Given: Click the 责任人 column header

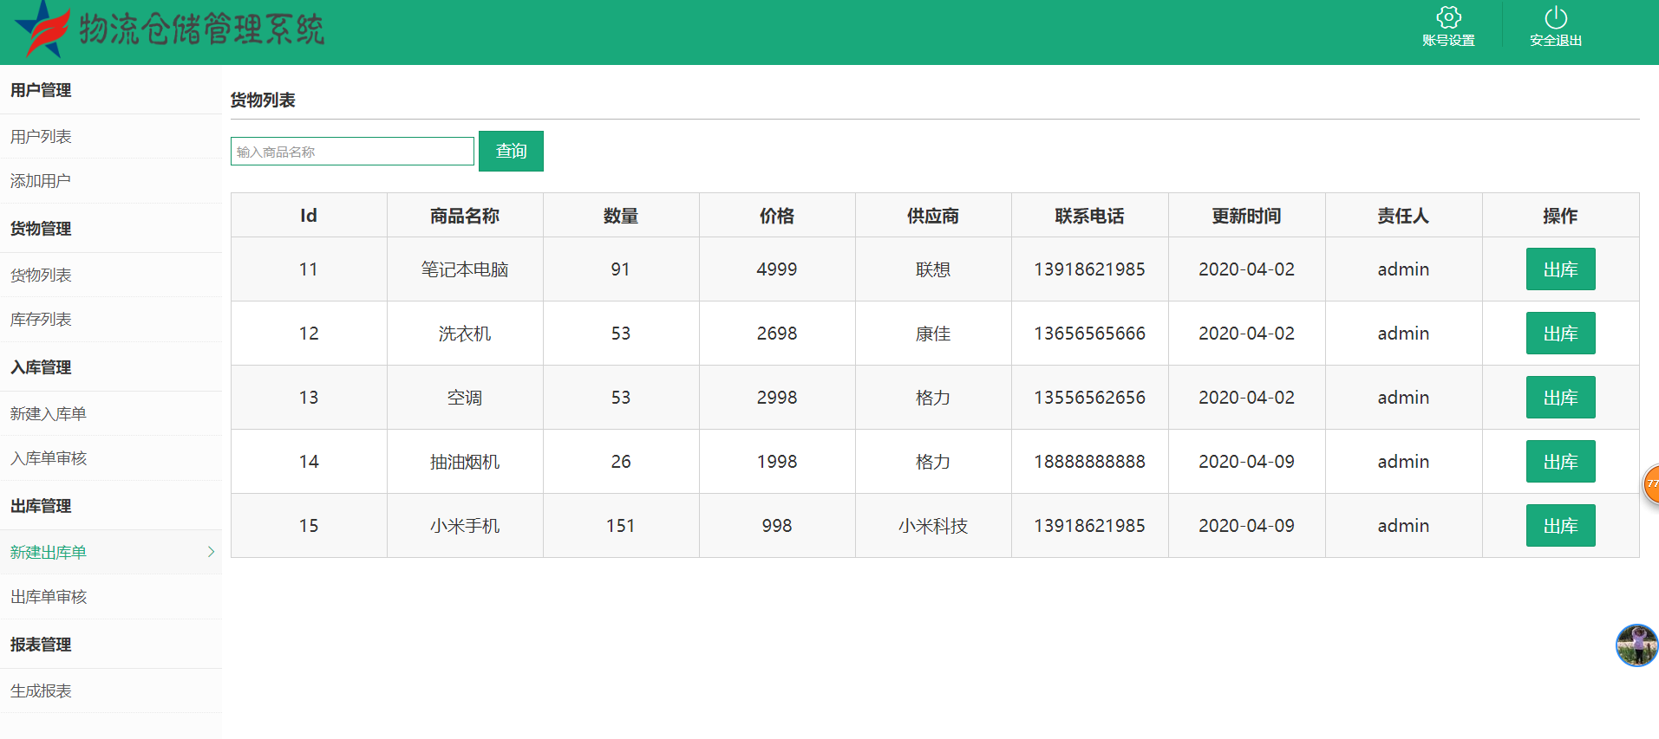Looking at the screenshot, I should tap(1403, 216).
